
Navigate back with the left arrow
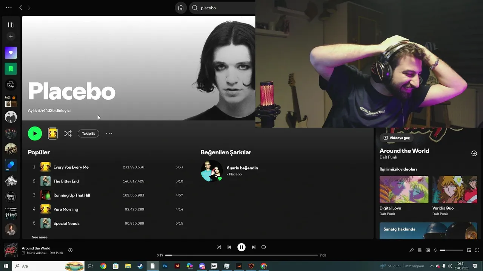click(x=21, y=8)
